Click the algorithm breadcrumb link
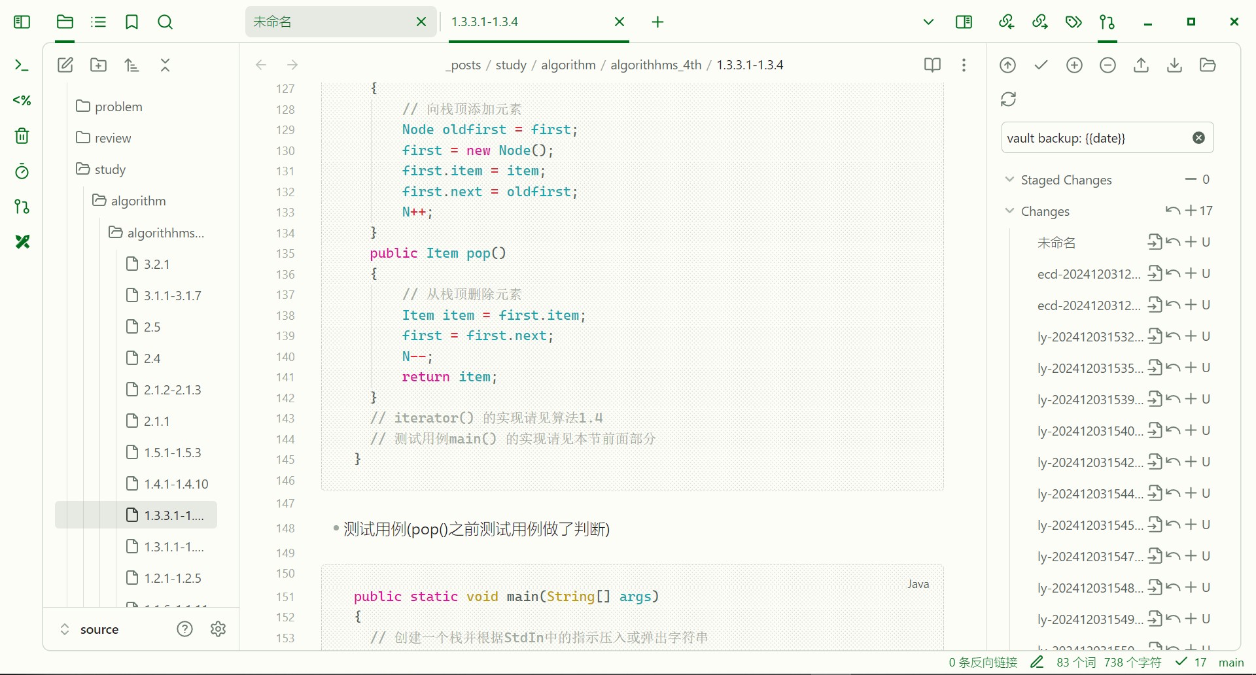 (x=568, y=65)
